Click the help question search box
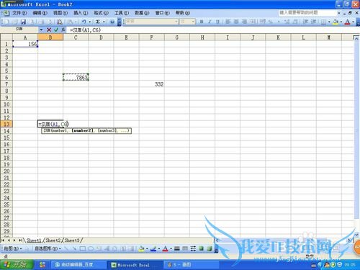Screen dimensions: 360x270 point(307,12)
